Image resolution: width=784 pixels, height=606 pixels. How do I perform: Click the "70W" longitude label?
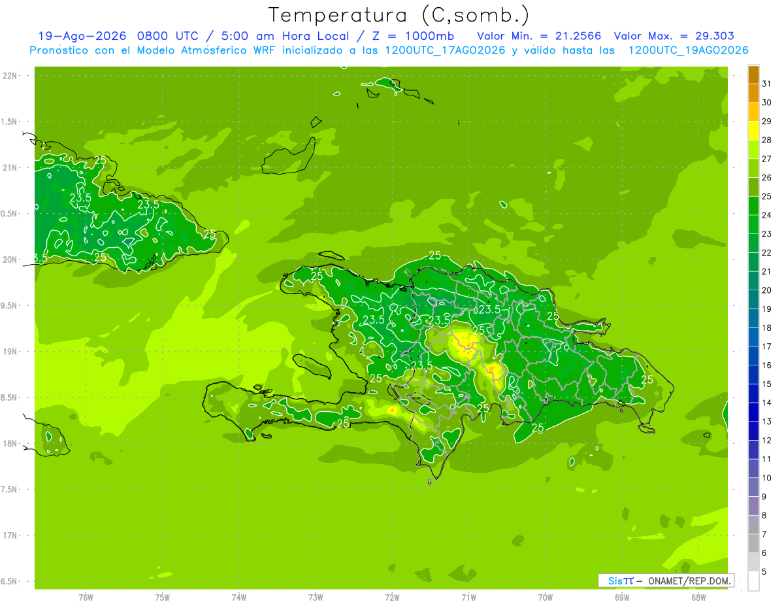[546, 597]
